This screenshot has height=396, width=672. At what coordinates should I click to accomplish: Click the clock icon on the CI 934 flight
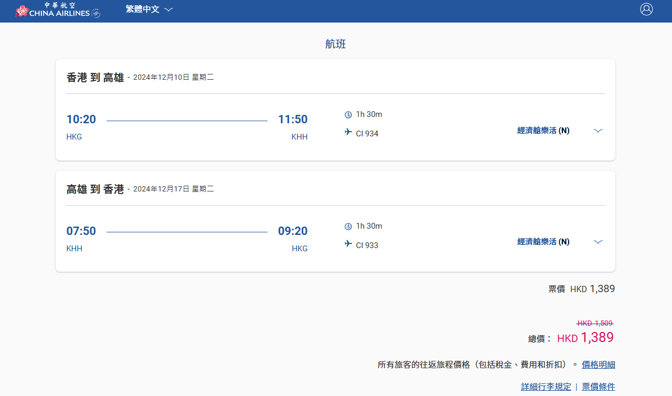348,115
